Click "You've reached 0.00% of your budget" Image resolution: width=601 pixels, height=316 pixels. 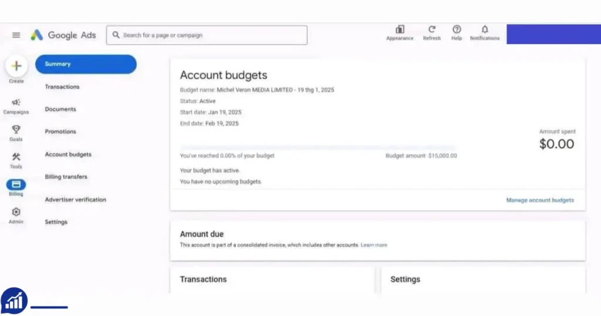227,156
